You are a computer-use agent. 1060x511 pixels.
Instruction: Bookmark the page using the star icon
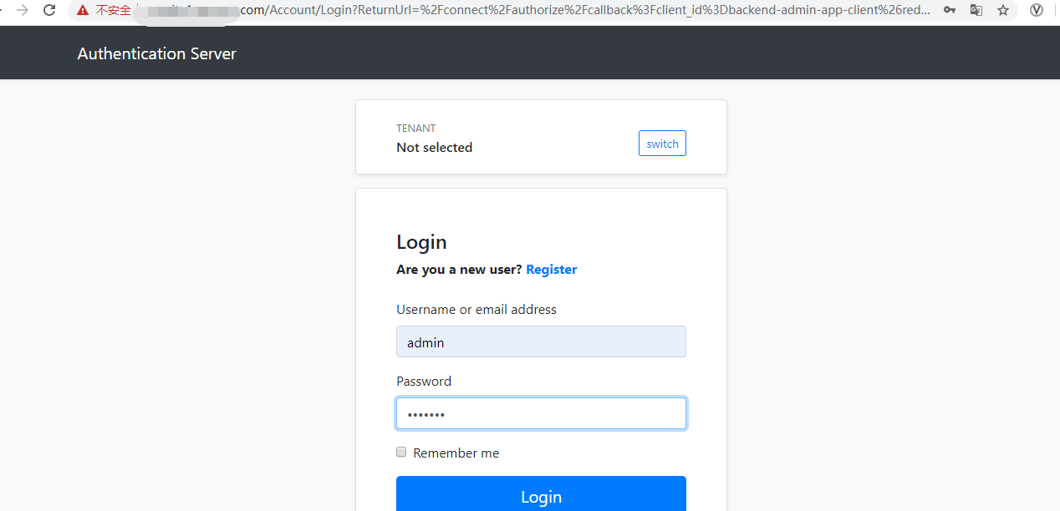(1003, 11)
